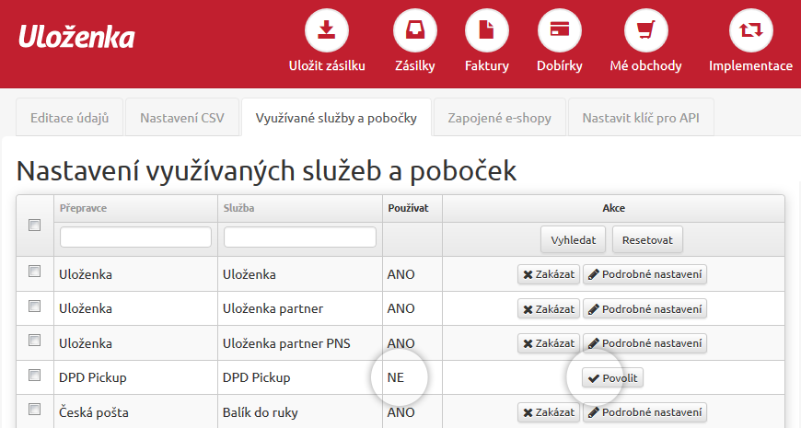
Task: Click Zakázat for the Uloženka partner row
Action: tap(549, 309)
